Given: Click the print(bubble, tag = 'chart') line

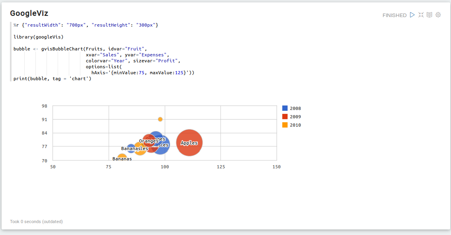Looking at the screenshot, I should point(52,79).
